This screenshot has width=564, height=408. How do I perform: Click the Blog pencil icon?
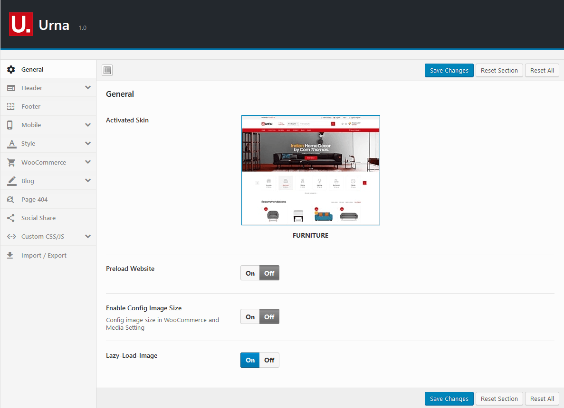point(11,181)
